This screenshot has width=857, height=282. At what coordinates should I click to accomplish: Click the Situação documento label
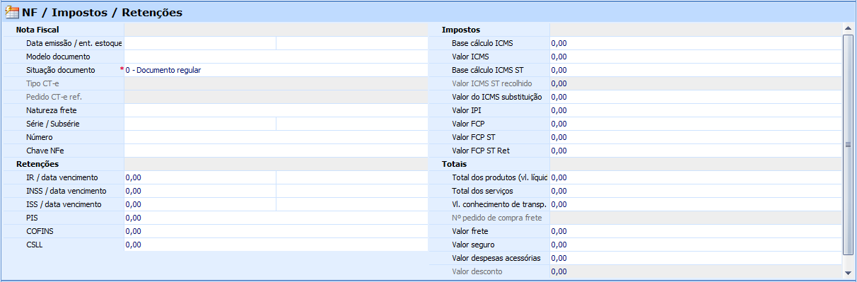tap(60, 70)
